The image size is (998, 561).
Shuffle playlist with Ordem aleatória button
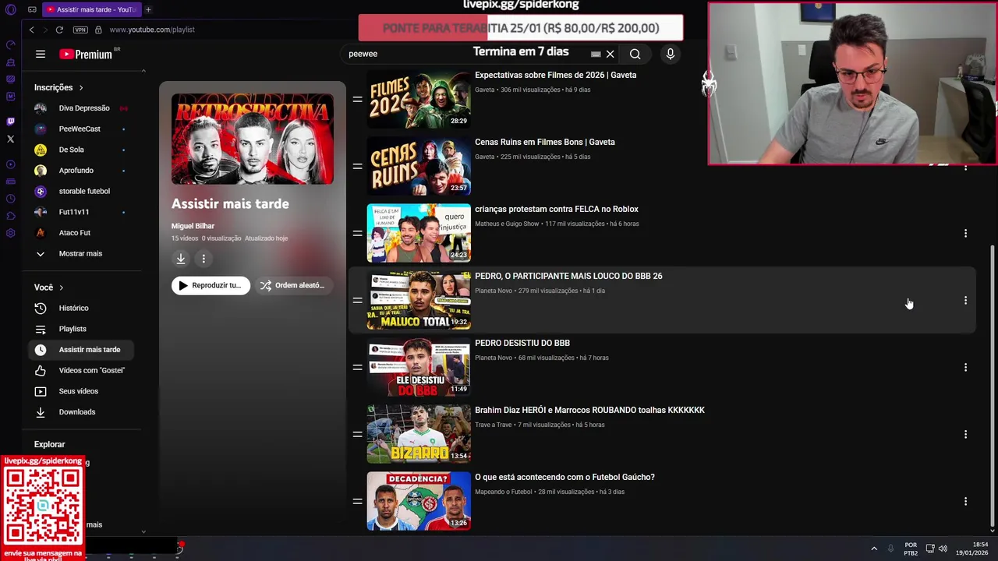pyautogui.click(x=292, y=285)
